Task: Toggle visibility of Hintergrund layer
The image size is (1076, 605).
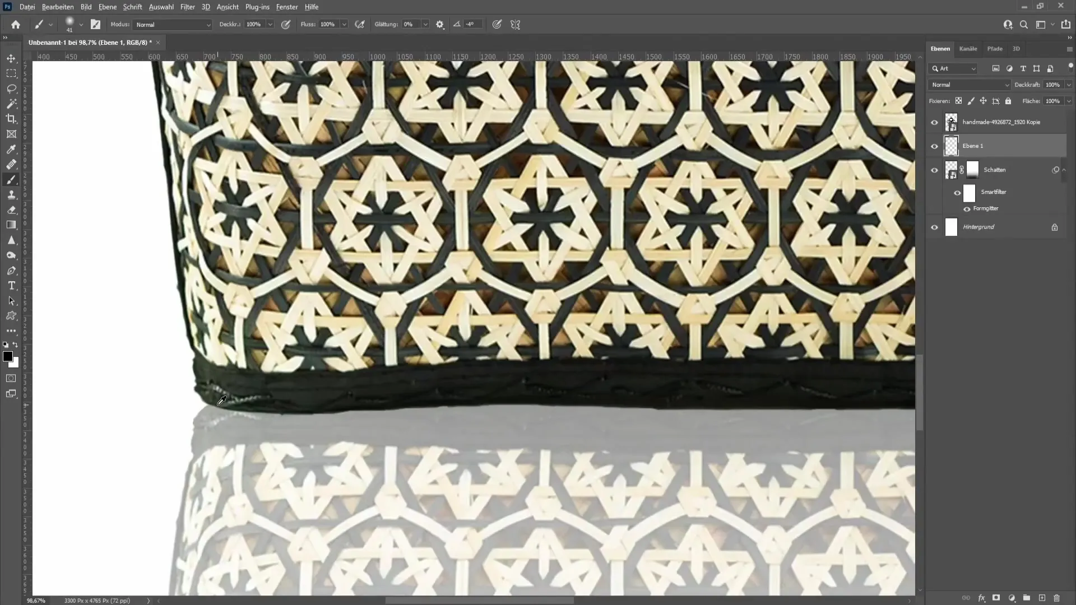Action: (x=934, y=227)
